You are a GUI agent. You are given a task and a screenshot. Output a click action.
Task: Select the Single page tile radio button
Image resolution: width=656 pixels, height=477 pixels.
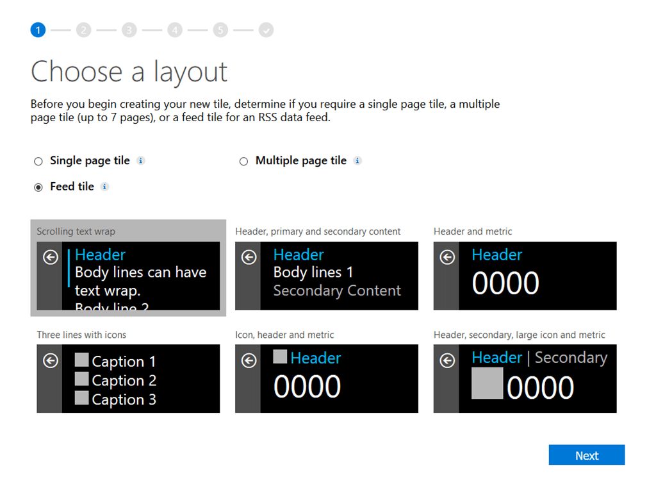(x=38, y=162)
